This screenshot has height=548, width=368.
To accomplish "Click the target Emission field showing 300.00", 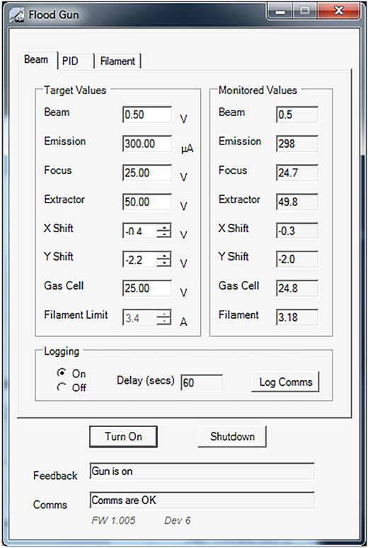I will point(147,144).
